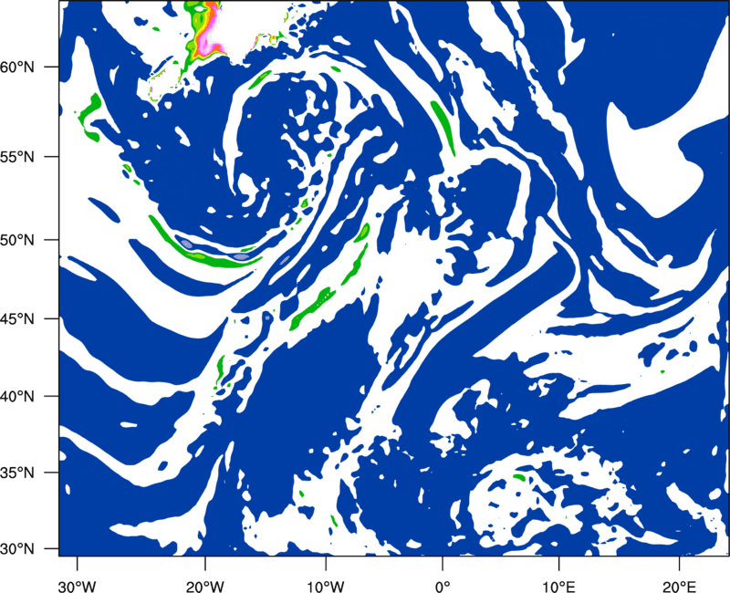Click the 10°W longitude label
730x593 pixels.
326,587
